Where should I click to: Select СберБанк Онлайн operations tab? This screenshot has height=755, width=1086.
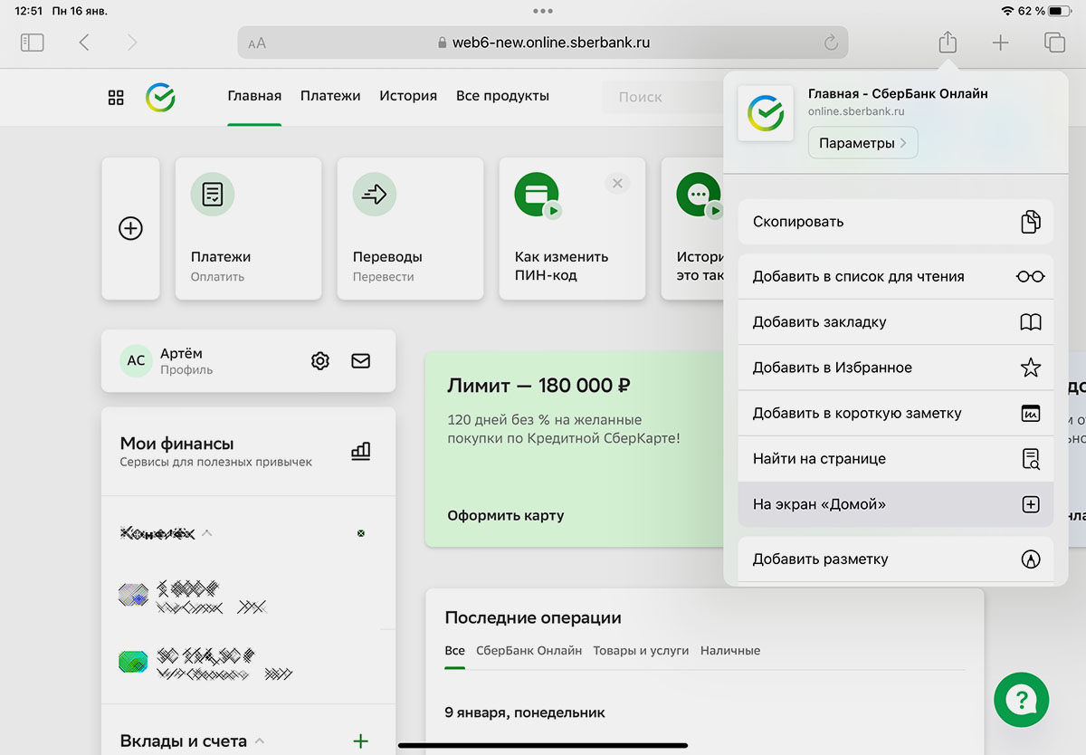[x=529, y=650]
